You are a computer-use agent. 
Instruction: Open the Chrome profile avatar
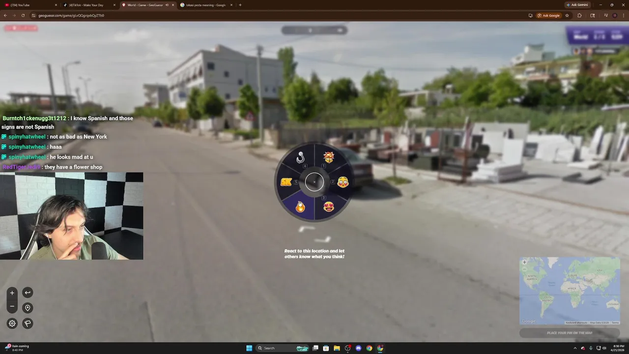click(614, 15)
